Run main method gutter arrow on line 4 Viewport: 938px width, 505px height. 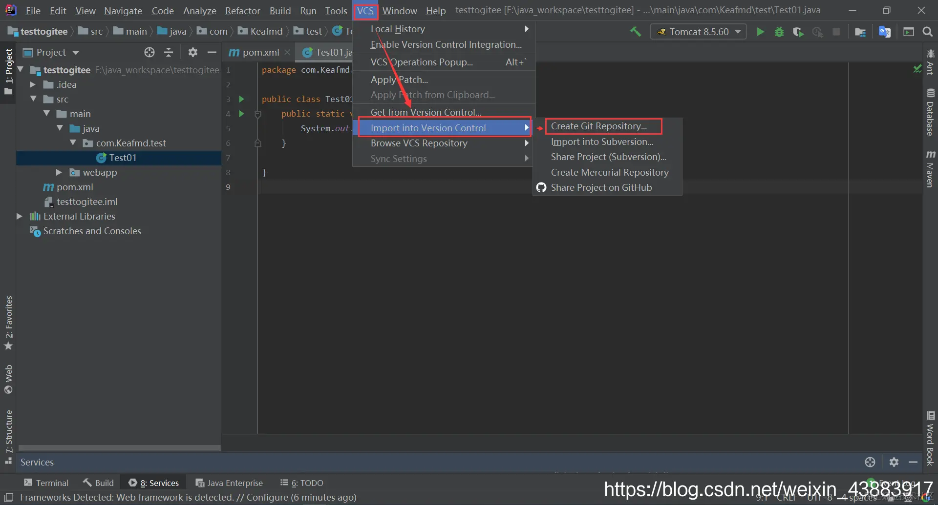pos(241,114)
